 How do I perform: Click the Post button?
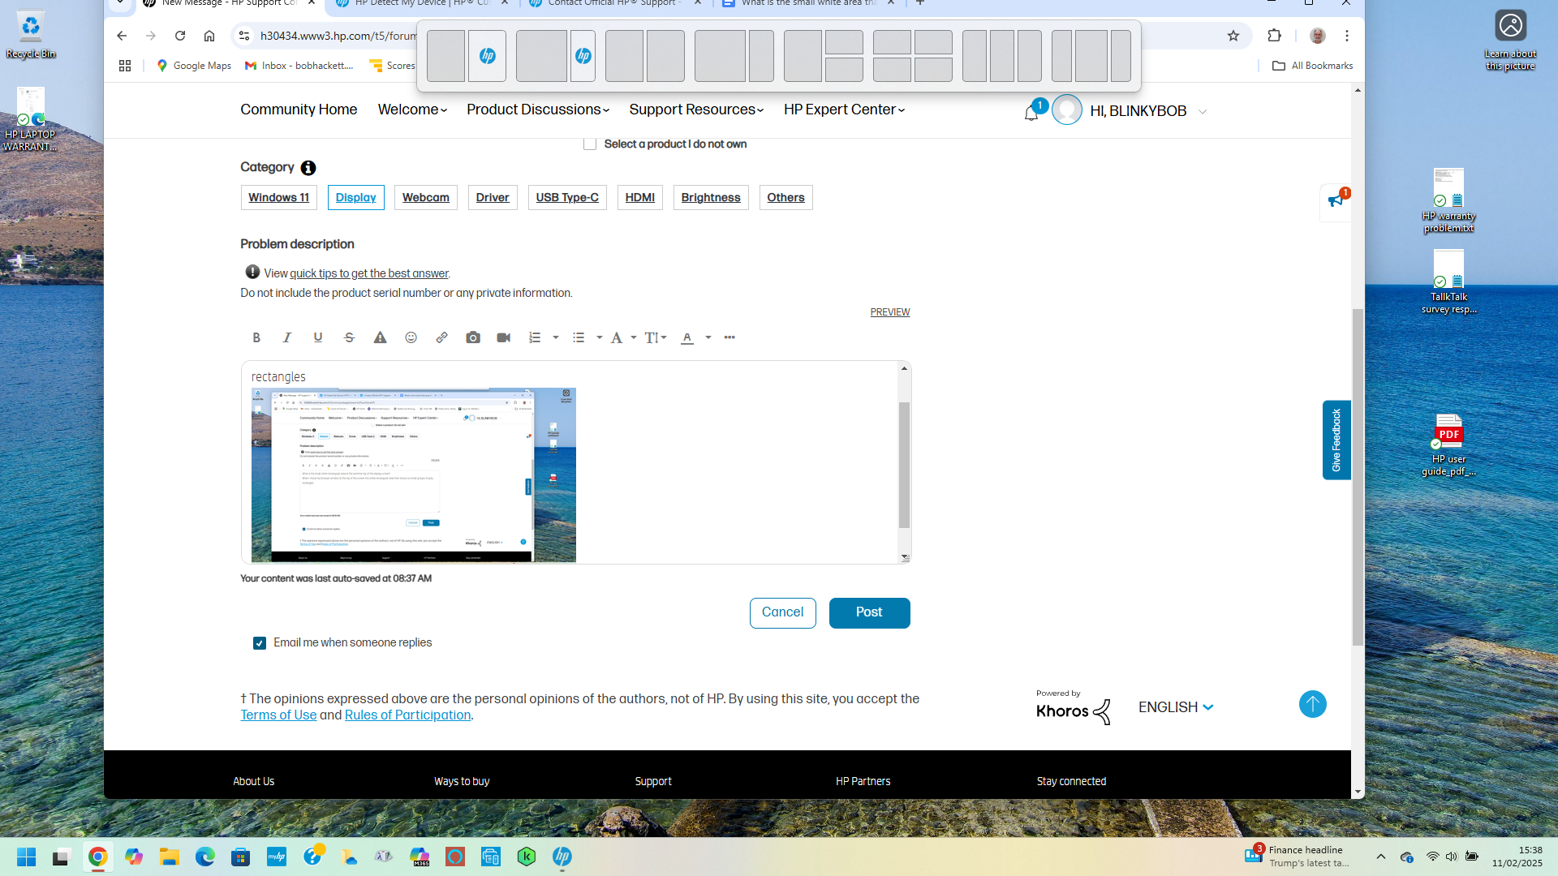tap(869, 613)
